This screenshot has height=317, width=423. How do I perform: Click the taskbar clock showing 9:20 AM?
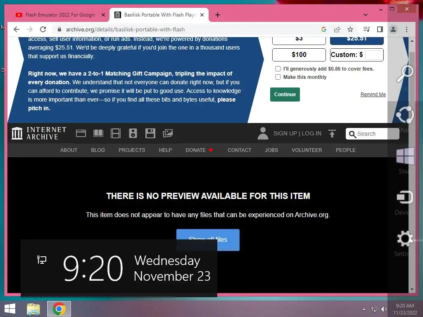(x=405, y=309)
